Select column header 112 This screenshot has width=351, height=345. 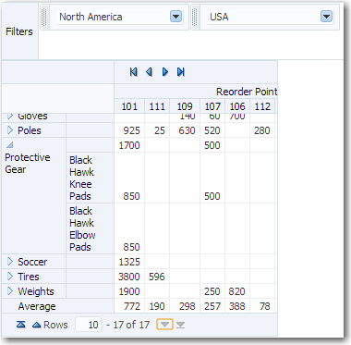click(262, 106)
